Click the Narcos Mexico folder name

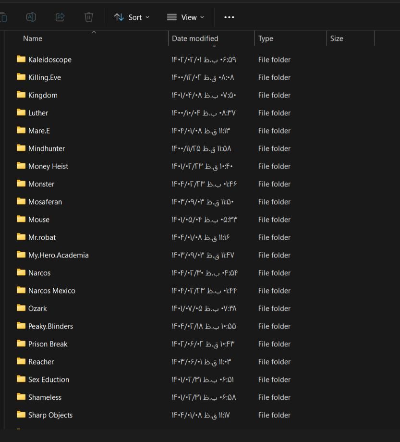(x=52, y=291)
